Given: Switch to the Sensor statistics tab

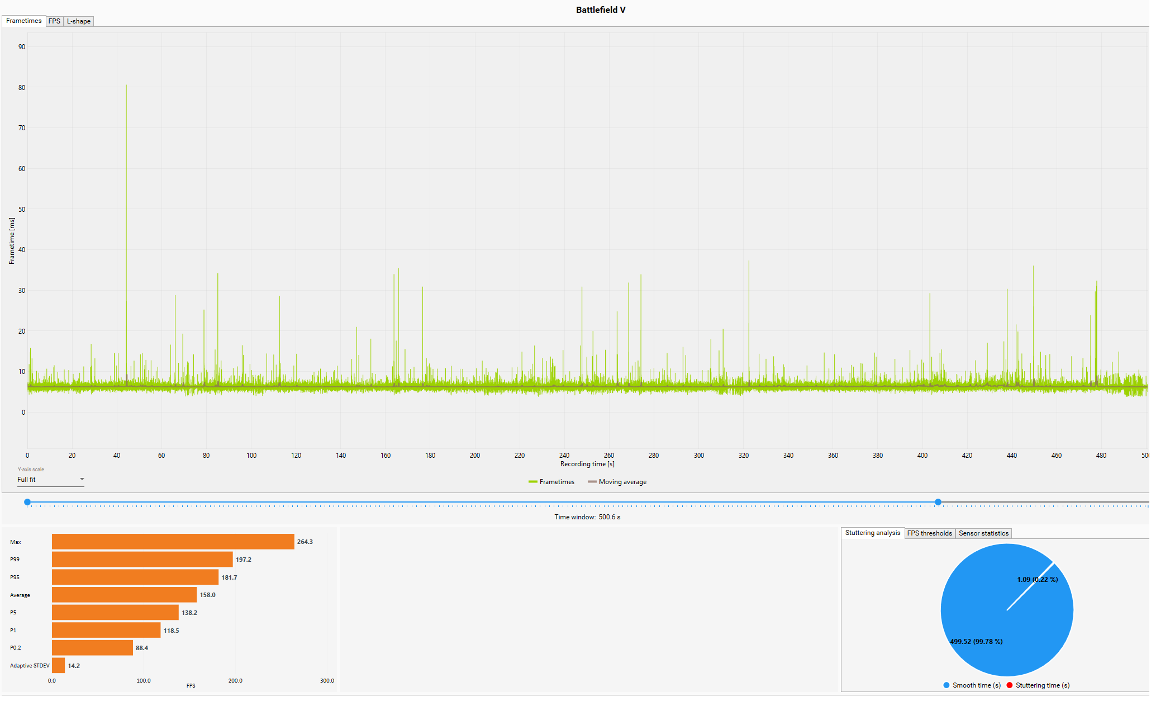Looking at the screenshot, I should tap(983, 533).
